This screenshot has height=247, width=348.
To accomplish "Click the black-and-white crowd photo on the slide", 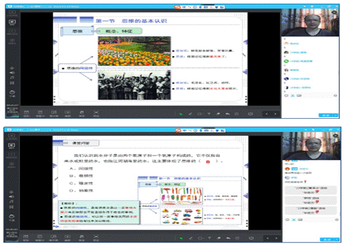I will click(x=134, y=85).
